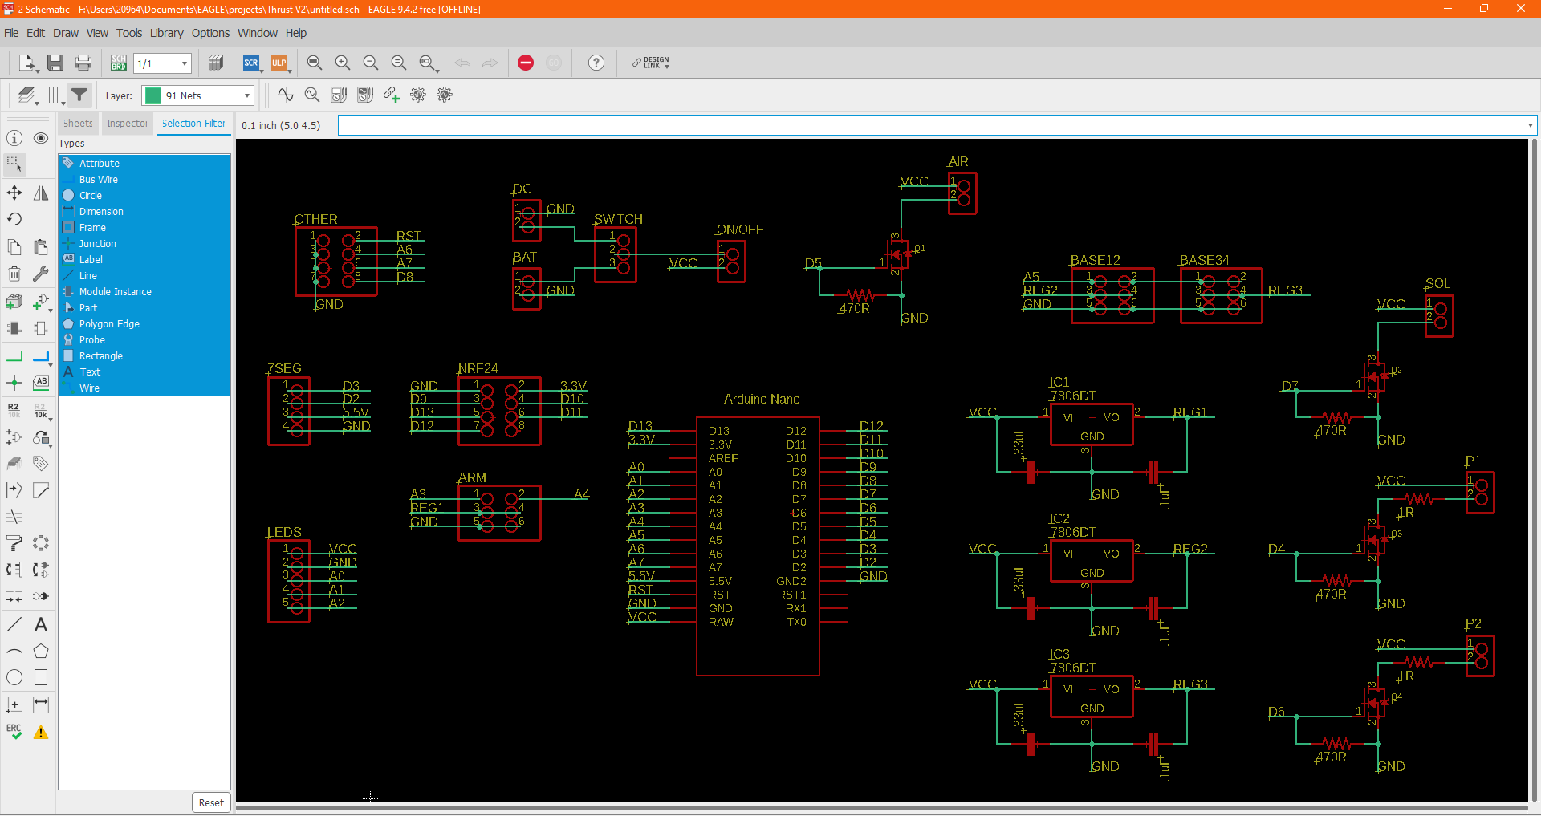Open the File menu
The width and height of the screenshot is (1541, 816).
point(11,33)
